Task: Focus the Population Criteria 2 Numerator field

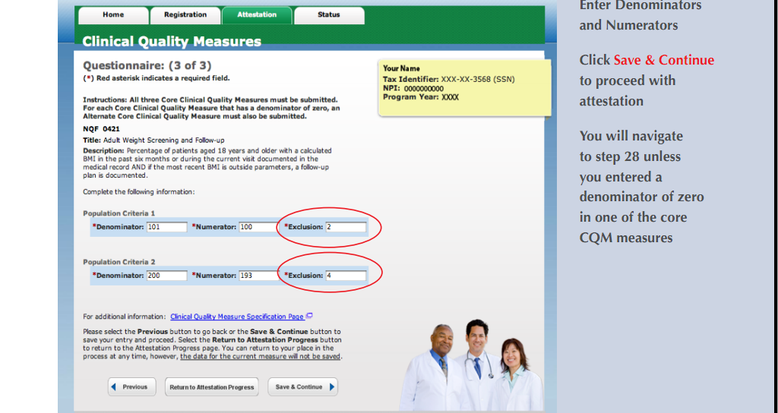Action: [258, 276]
